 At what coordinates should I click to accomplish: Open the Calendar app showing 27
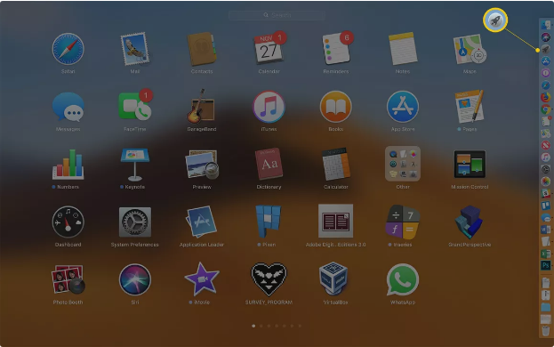pos(269,49)
